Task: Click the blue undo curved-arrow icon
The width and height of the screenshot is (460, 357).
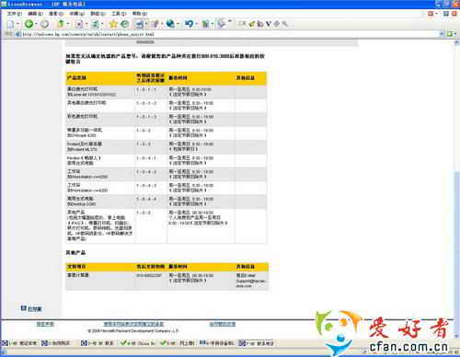Action: (x=189, y=24)
